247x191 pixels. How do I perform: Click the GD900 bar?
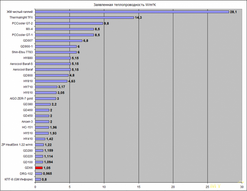point(52,75)
